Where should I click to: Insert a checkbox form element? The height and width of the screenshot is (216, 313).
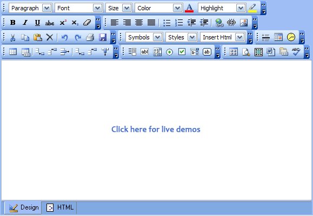(x=182, y=52)
